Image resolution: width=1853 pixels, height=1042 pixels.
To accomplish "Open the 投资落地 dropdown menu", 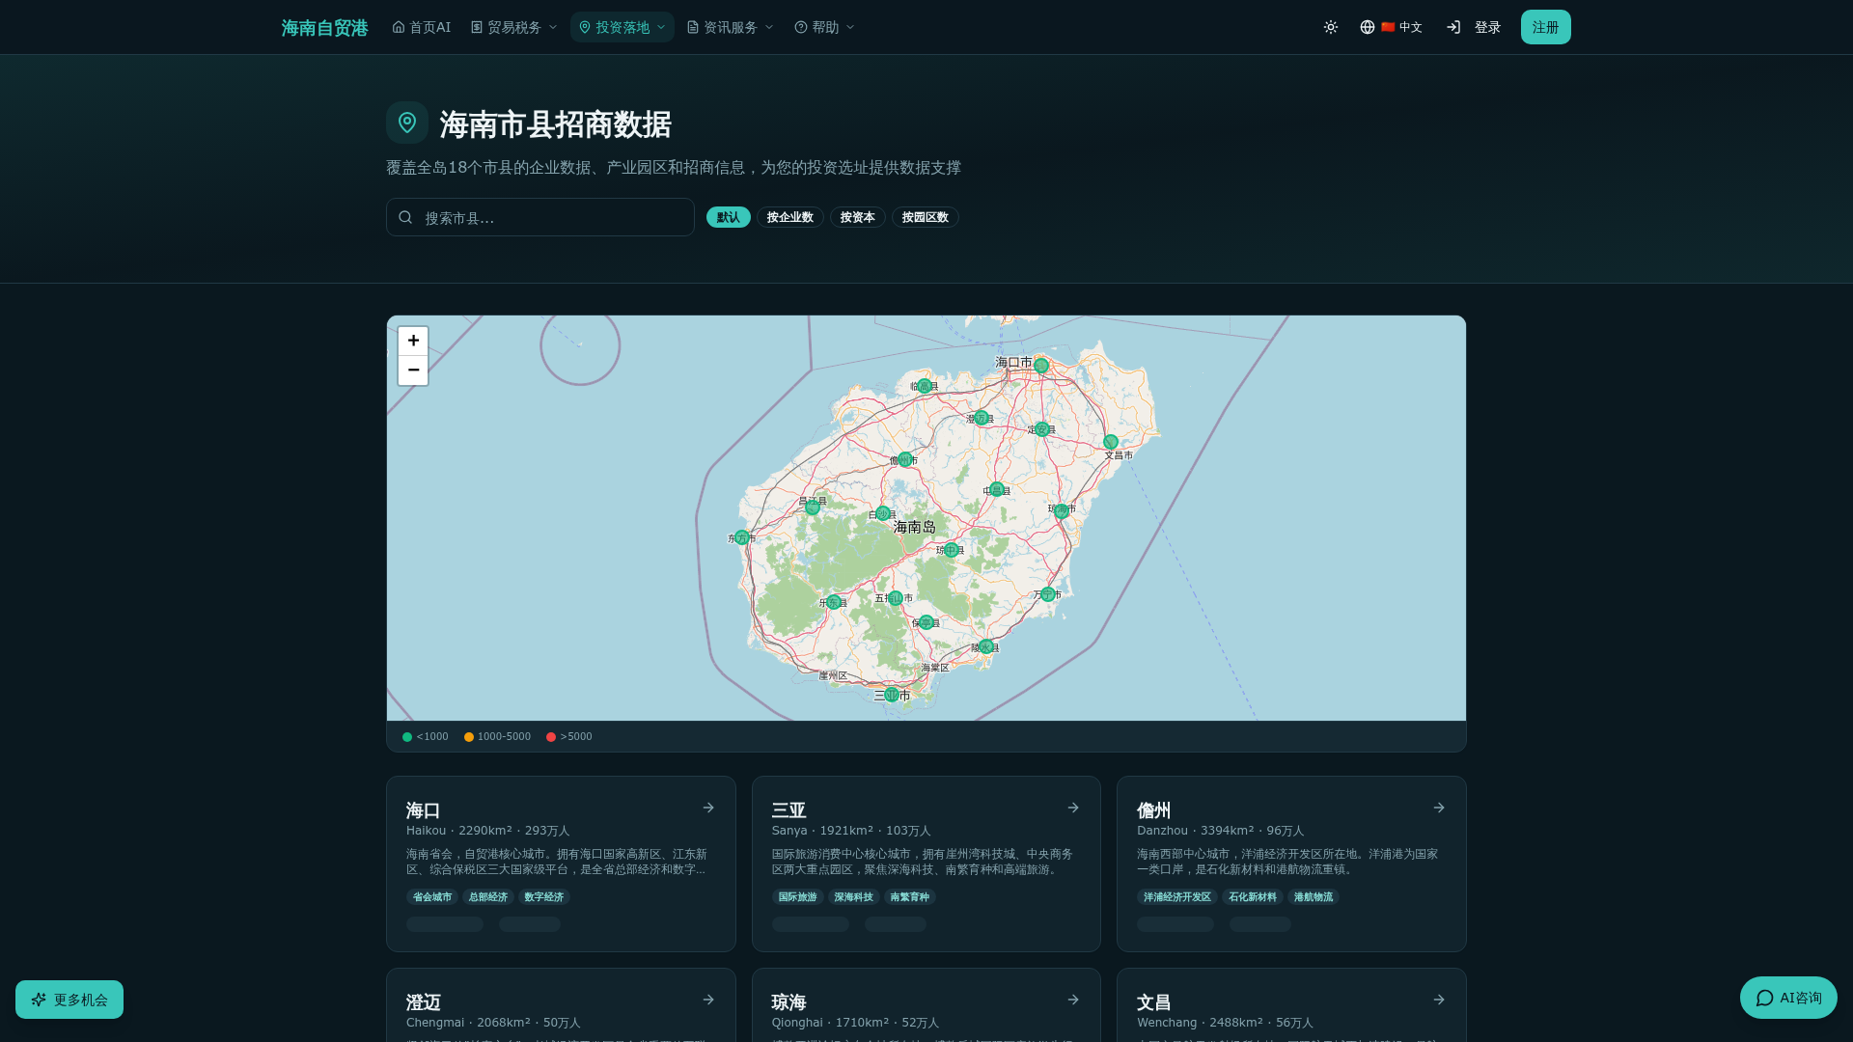I will (x=622, y=27).
